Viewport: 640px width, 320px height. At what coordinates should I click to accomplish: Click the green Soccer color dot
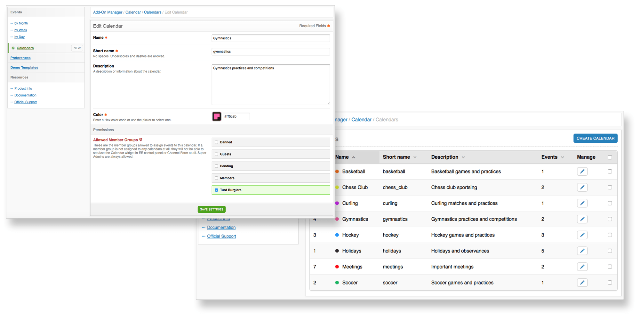[x=337, y=283]
